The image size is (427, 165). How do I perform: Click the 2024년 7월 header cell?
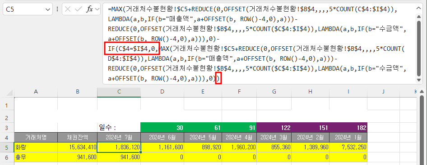[119, 137]
